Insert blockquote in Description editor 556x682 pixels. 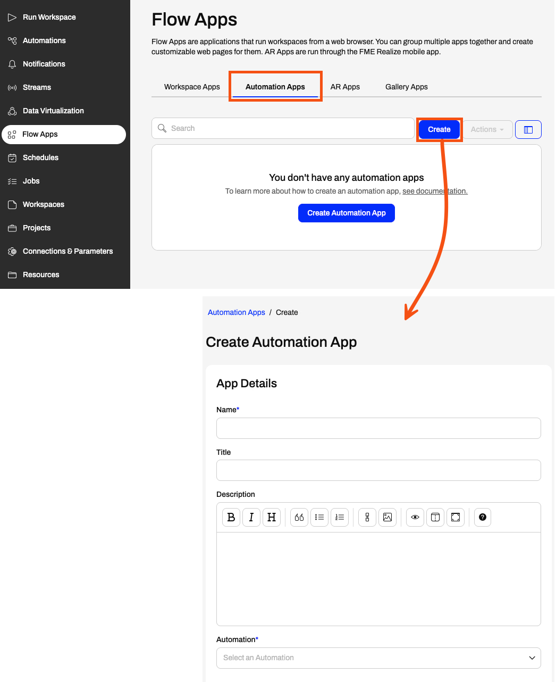coord(299,517)
